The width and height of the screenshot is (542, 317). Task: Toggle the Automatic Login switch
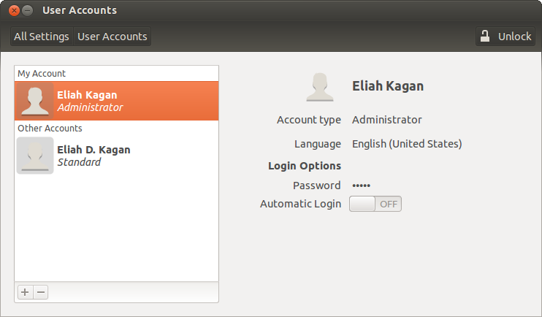375,204
